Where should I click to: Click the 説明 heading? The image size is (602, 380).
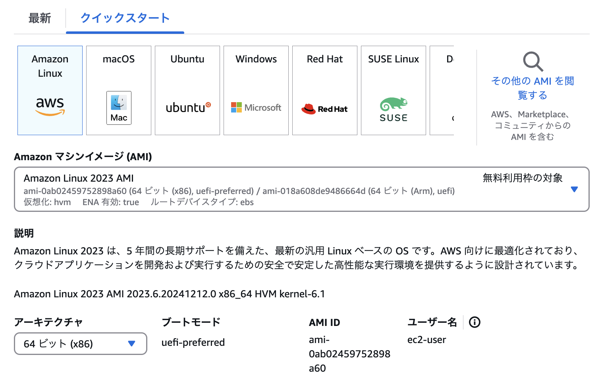[24, 233]
